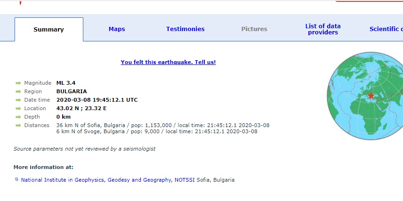Click the ML 3.4 magnitude value
This screenshot has width=403, height=201.
click(x=66, y=83)
